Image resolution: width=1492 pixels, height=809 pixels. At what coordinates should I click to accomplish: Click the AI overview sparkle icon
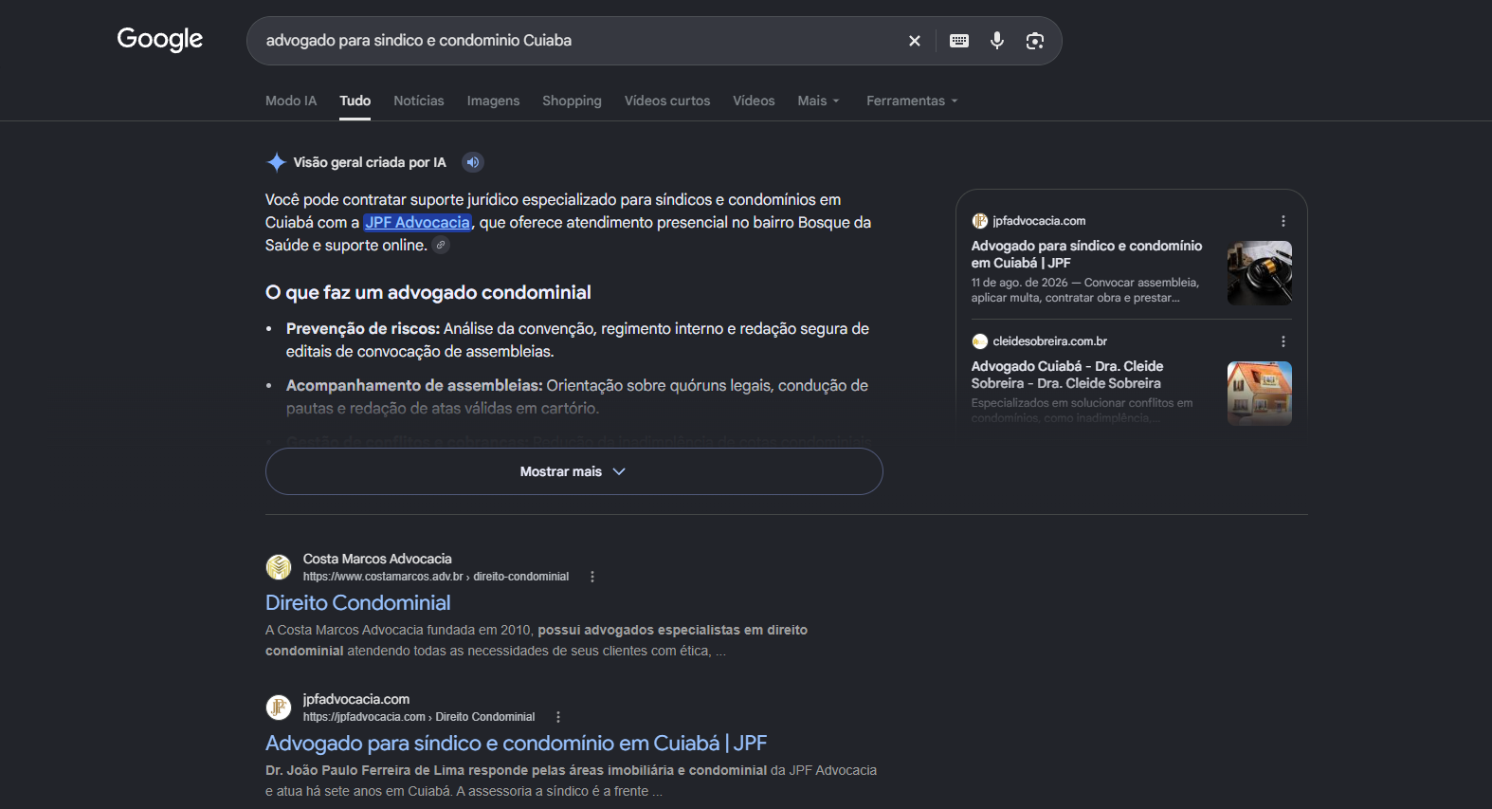pos(276,162)
